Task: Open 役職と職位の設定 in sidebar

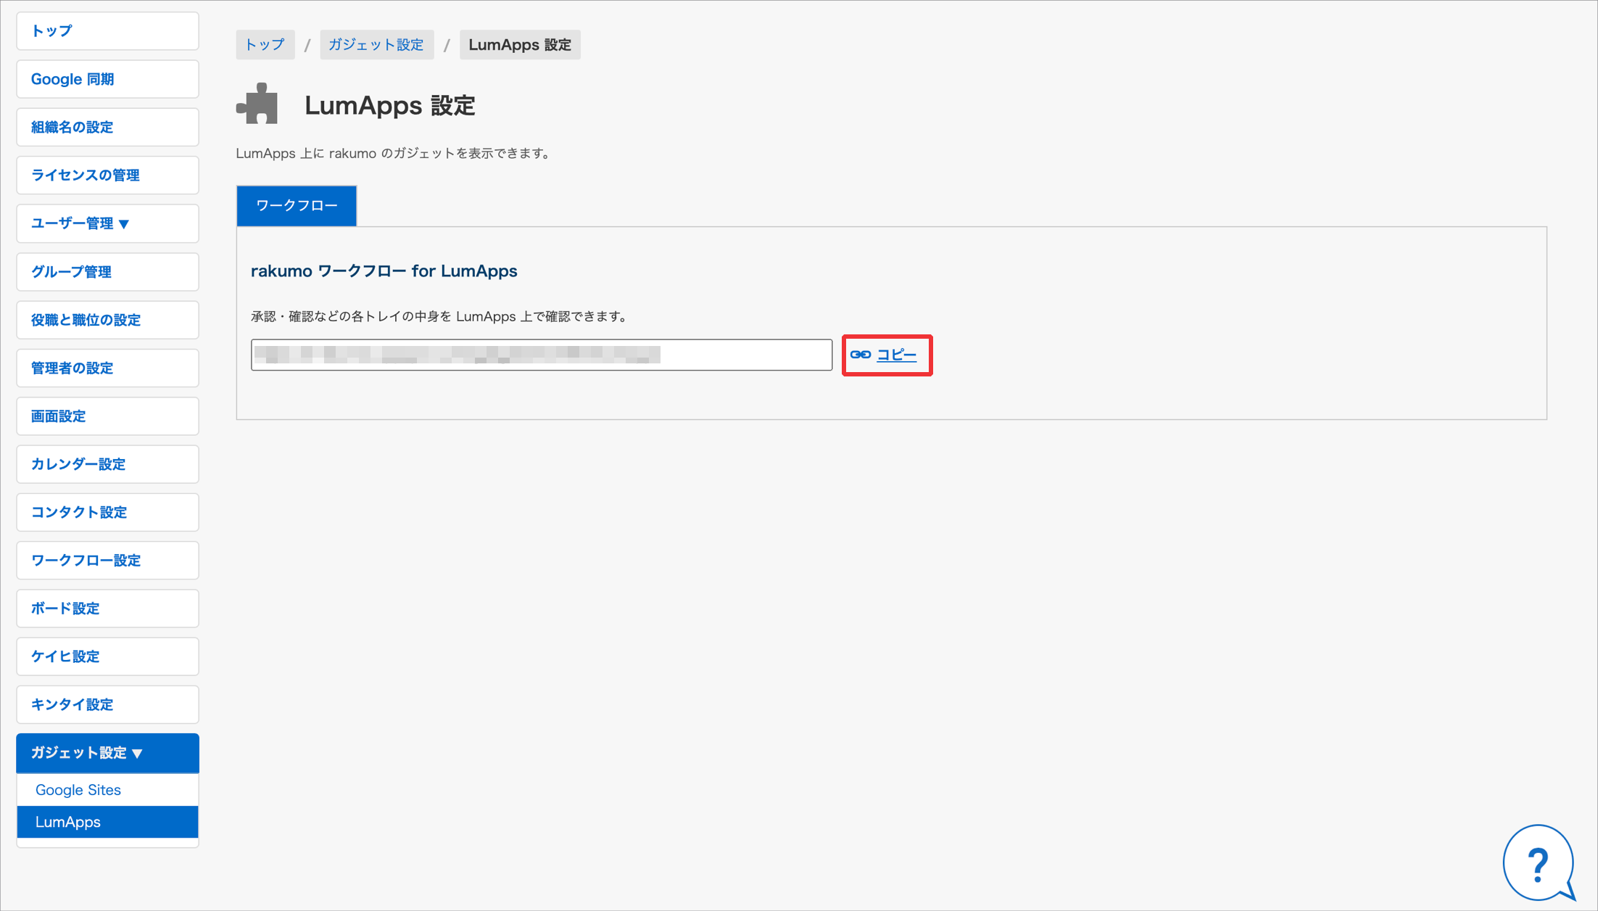Action: (107, 320)
